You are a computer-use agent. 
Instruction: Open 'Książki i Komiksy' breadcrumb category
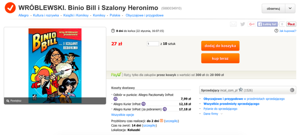tap(76, 15)
